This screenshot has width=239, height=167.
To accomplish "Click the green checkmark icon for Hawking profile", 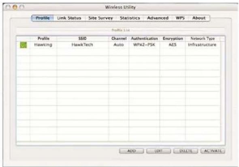I will coord(23,45).
